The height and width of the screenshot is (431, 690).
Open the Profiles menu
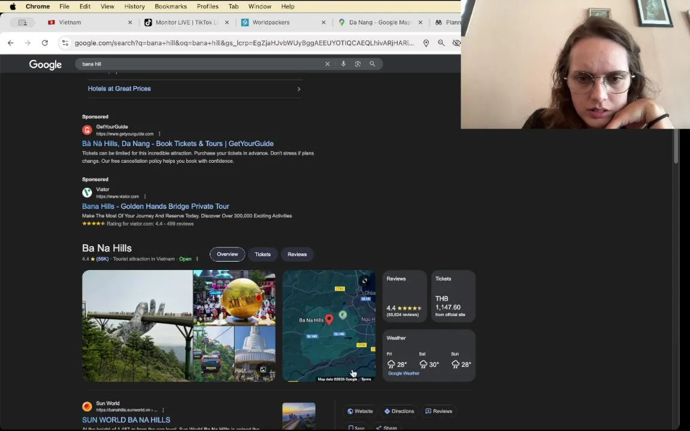(208, 7)
